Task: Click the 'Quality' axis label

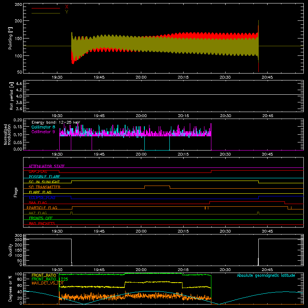Action: click(x=10, y=250)
